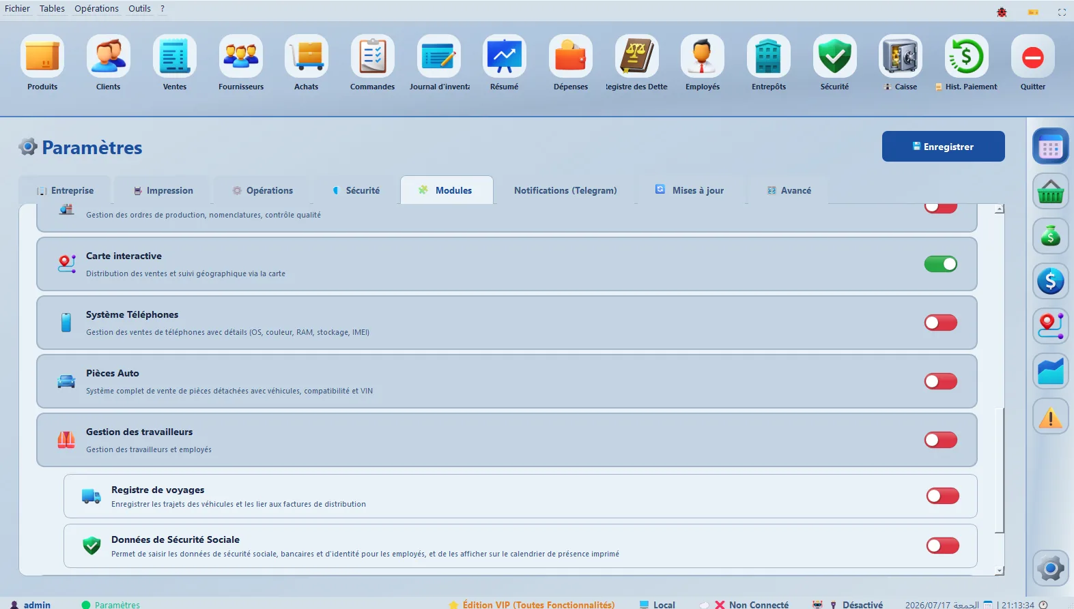1074x609 pixels.
Task: Open the Dépenses wallet icon
Action: click(571, 56)
